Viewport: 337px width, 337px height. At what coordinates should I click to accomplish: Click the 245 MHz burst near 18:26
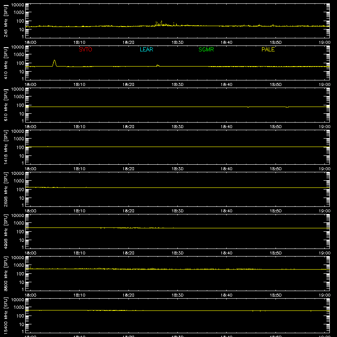[160, 24]
